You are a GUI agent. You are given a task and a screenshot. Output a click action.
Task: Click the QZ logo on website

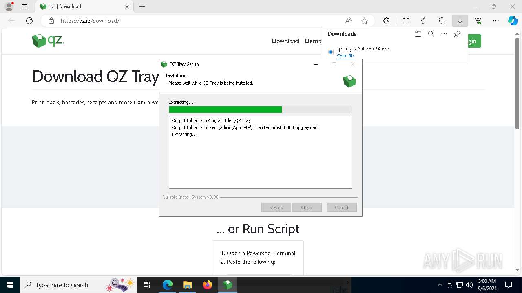tap(48, 41)
